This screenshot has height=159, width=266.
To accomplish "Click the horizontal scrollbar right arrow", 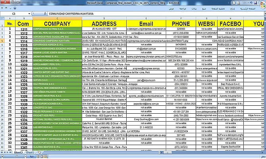I will (x=262, y=153).
